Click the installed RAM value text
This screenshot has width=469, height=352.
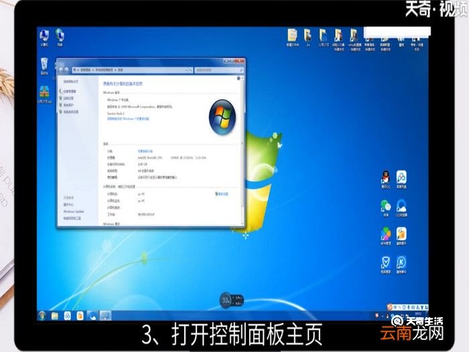[x=142, y=164]
